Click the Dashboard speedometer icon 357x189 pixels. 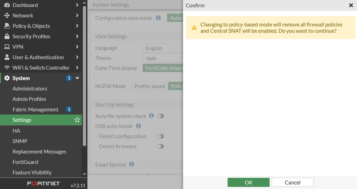tap(7, 5)
